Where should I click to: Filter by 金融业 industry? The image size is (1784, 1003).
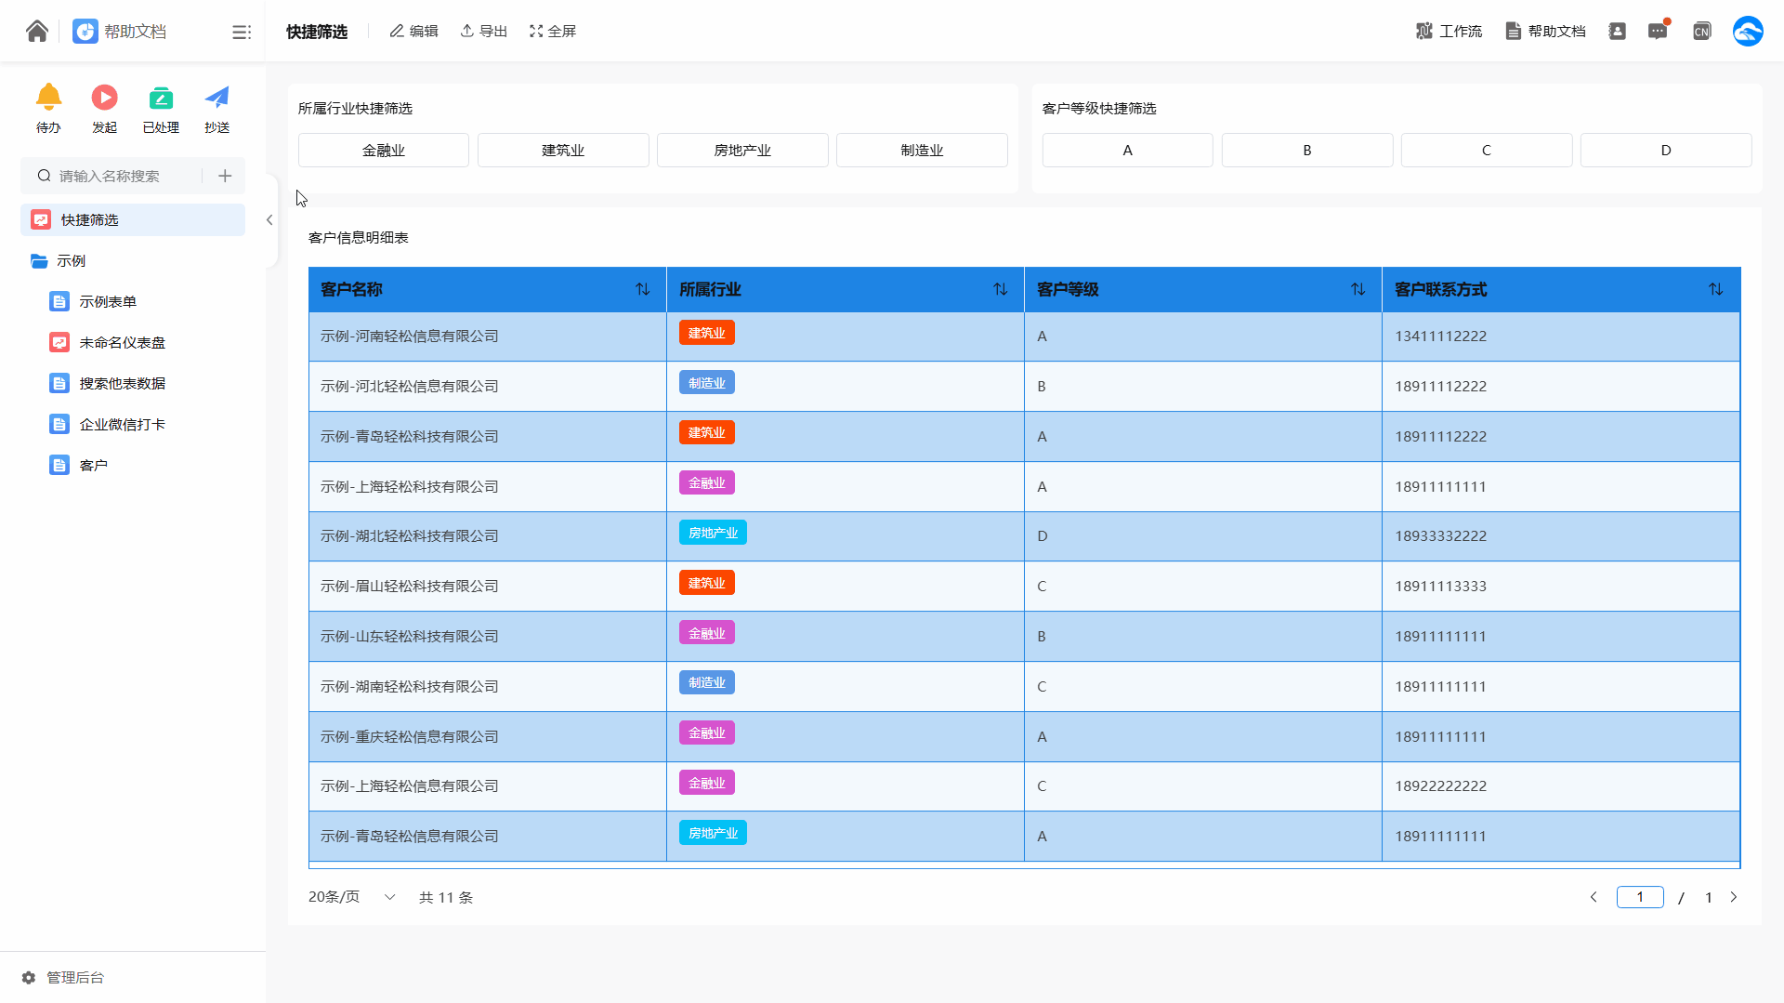coord(384,151)
